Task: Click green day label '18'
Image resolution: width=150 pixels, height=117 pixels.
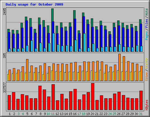Action: pyautogui.click(x=83, y=114)
